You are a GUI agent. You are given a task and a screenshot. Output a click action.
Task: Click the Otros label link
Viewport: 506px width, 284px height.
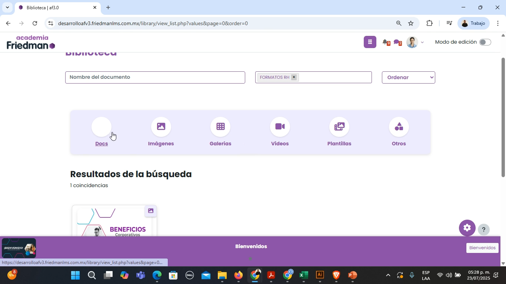point(399,143)
